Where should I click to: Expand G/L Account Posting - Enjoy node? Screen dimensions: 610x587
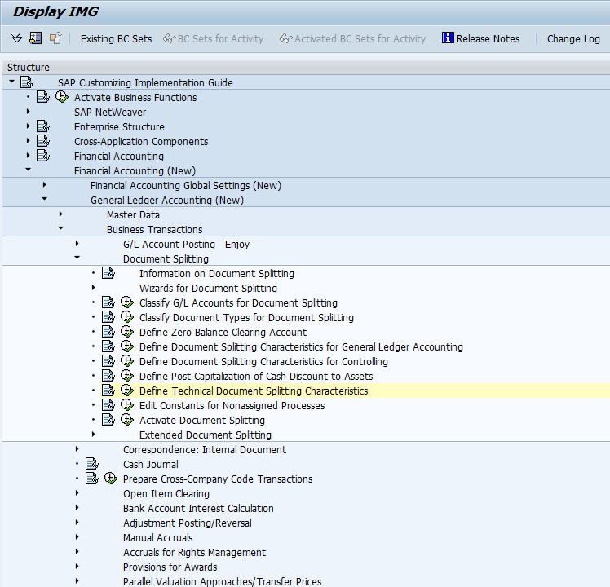click(77, 244)
